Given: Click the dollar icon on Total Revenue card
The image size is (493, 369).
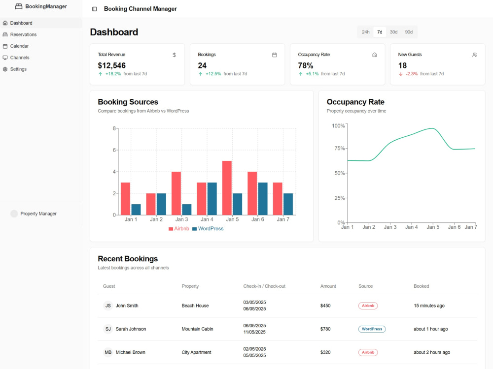Looking at the screenshot, I should pyautogui.click(x=174, y=55).
